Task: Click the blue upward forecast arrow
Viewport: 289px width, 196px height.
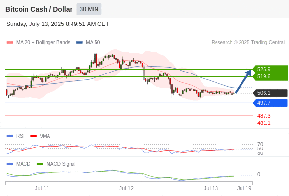Action: [243, 81]
